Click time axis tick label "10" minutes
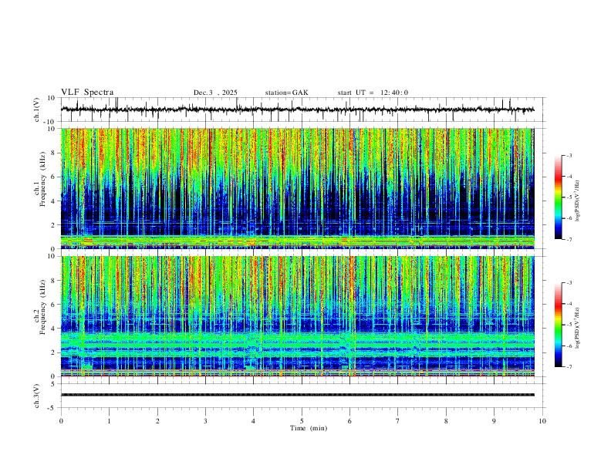The height and width of the screenshot is (472, 611). pyautogui.click(x=542, y=421)
